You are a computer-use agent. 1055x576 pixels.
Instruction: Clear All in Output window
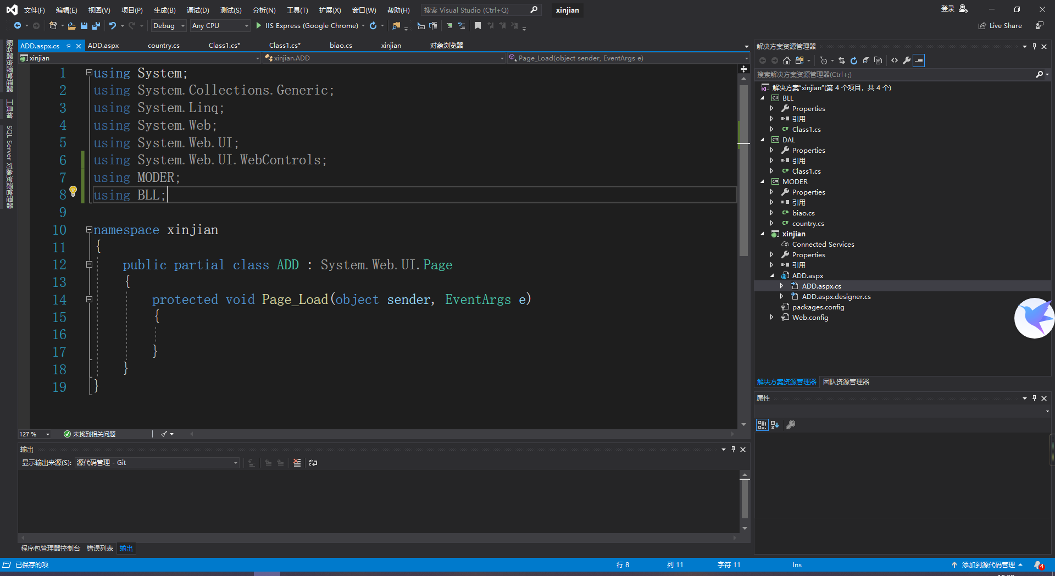pos(297,463)
